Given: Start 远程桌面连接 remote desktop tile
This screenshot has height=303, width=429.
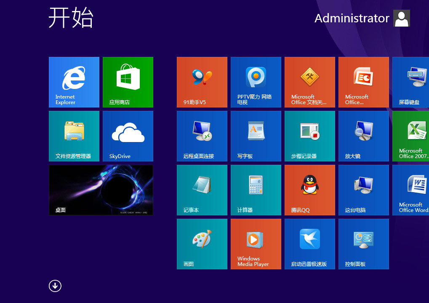Looking at the screenshot, I should click(x=202, y=136).
